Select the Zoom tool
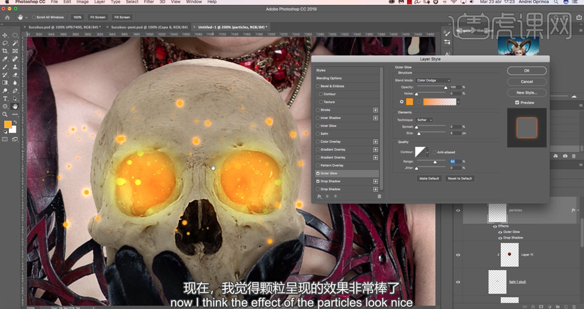Viewport: 584px width, 309px height. click(x=5, y=114)
